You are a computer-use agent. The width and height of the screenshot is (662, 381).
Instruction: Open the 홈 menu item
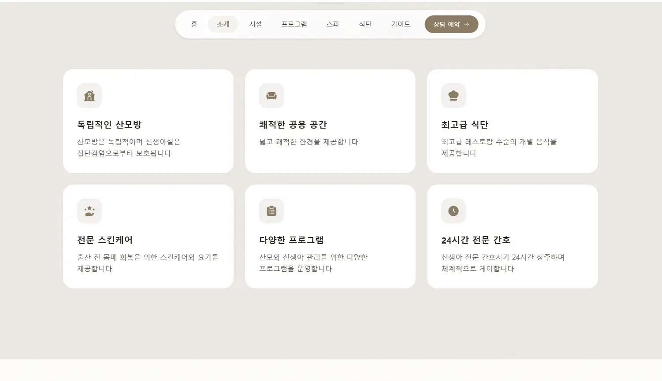[x=194, y=24]
